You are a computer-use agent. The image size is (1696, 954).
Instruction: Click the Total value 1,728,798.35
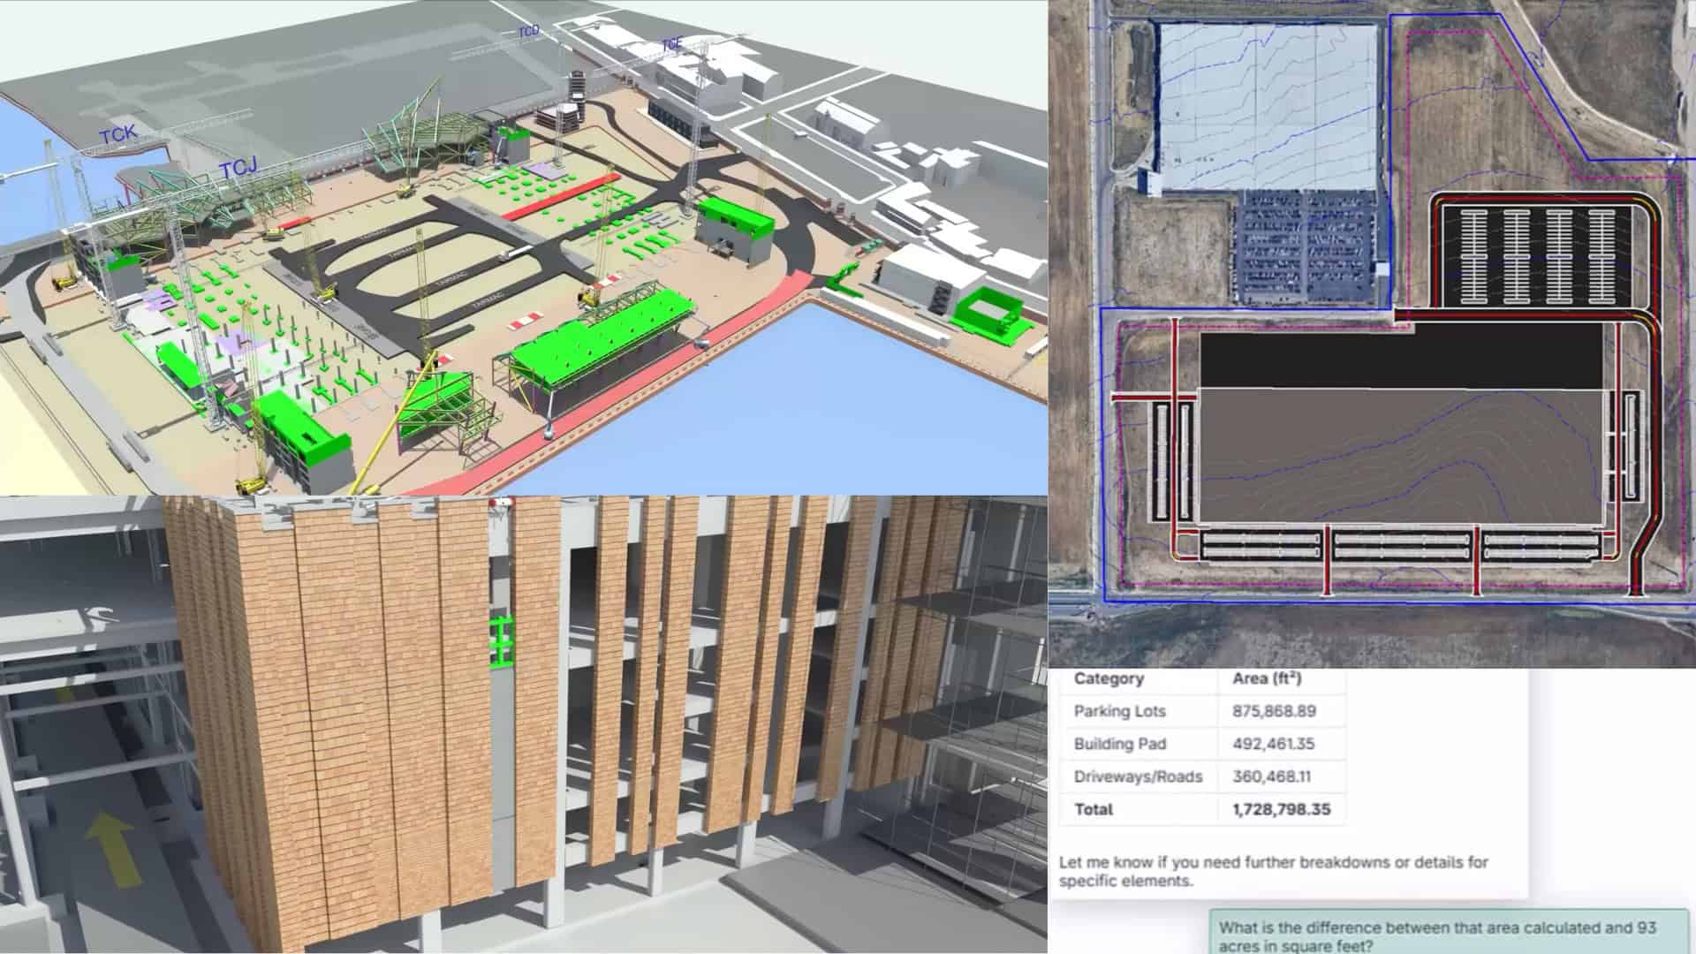1281,809
